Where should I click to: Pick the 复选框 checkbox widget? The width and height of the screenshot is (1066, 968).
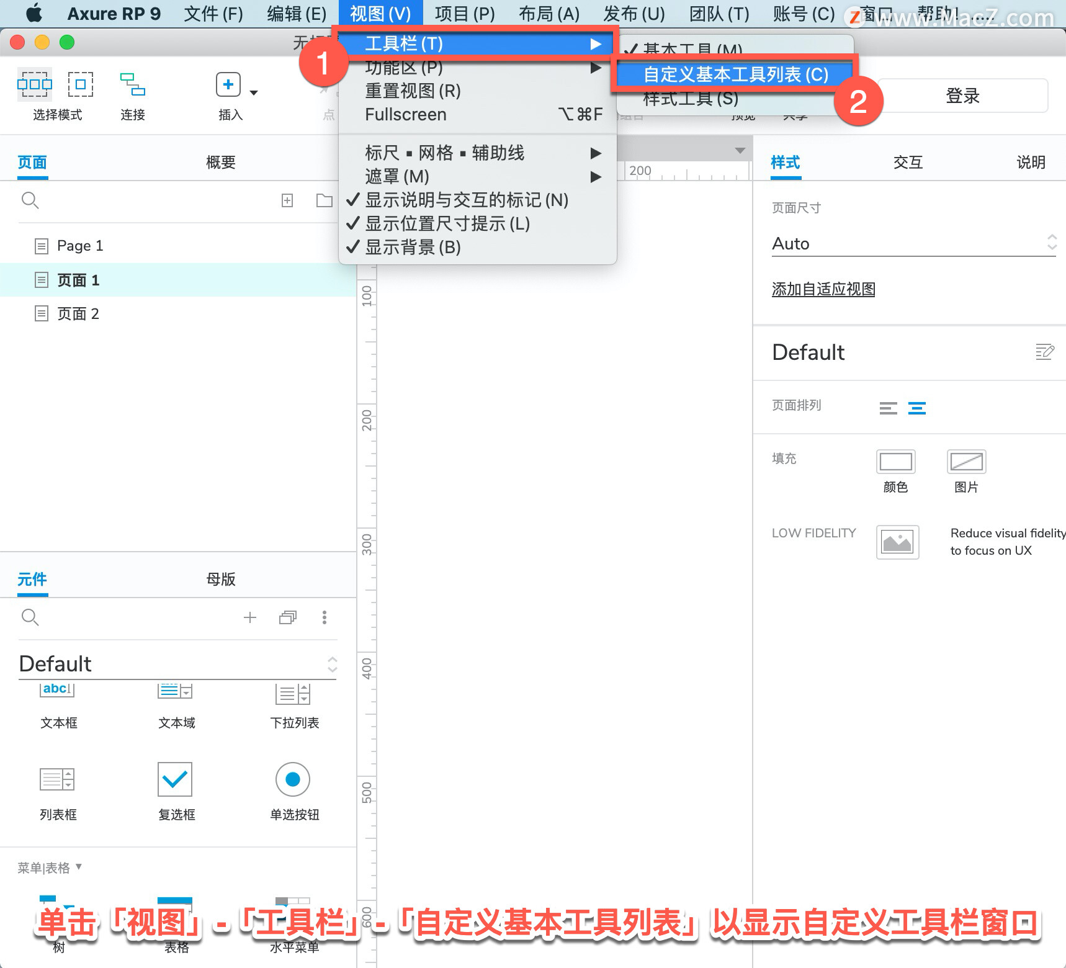(x=176, y=793)
